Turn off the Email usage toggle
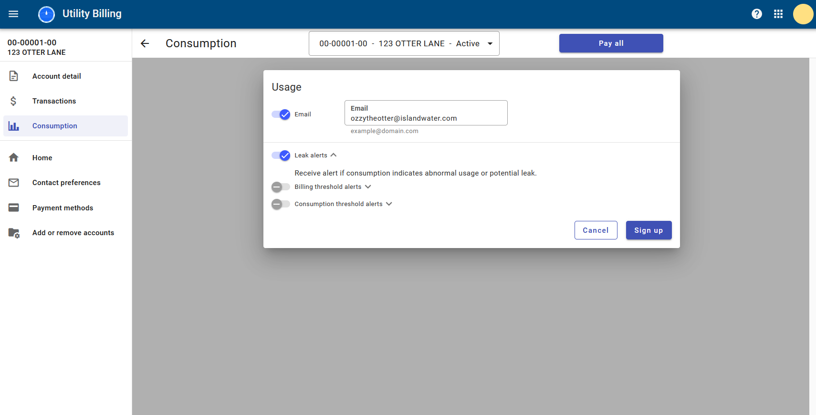The image size is (816, 415). (x=281, y=114)
